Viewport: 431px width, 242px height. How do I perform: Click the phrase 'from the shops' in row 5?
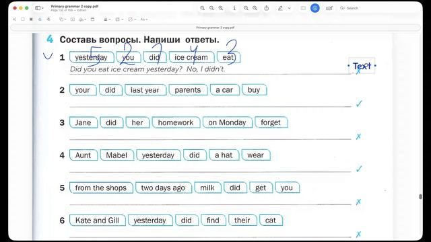[x=101, y=188]
